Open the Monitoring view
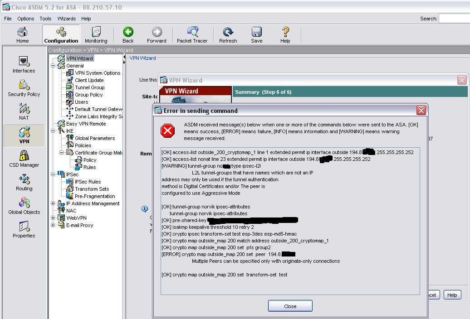The image size is (470, 319). [96, 35]
